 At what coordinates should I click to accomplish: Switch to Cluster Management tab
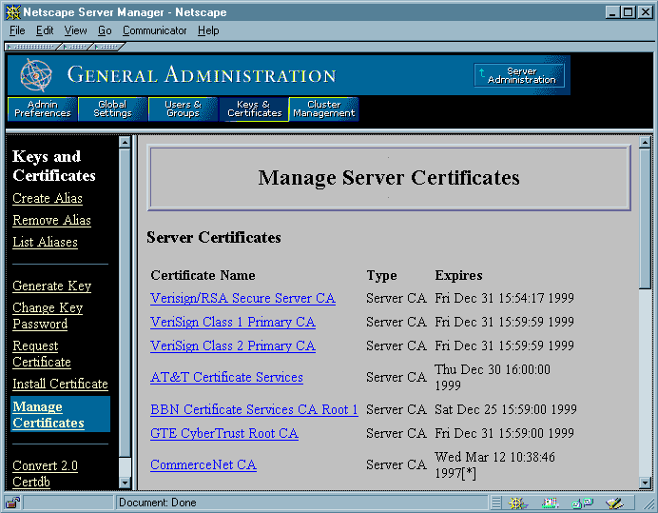tap(324, 109)
